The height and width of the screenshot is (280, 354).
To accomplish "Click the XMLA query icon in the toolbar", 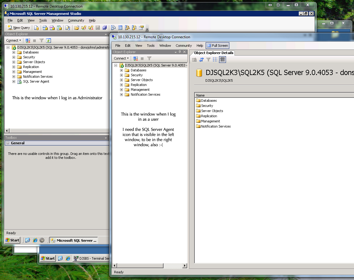I will 59,28.
